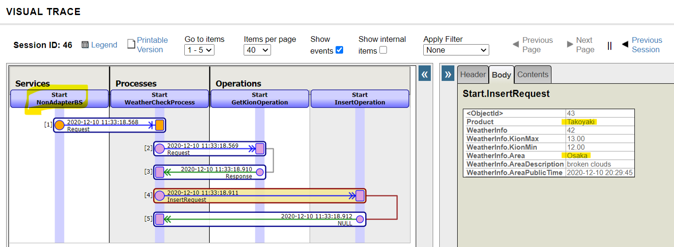
Task: Click the orange circle of message 1
Action: click(x=59, y=125)
